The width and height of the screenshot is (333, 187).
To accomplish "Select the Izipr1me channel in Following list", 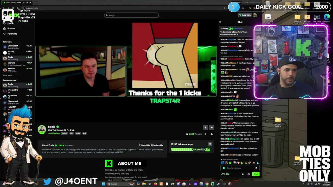I will [x=17, y=64].
